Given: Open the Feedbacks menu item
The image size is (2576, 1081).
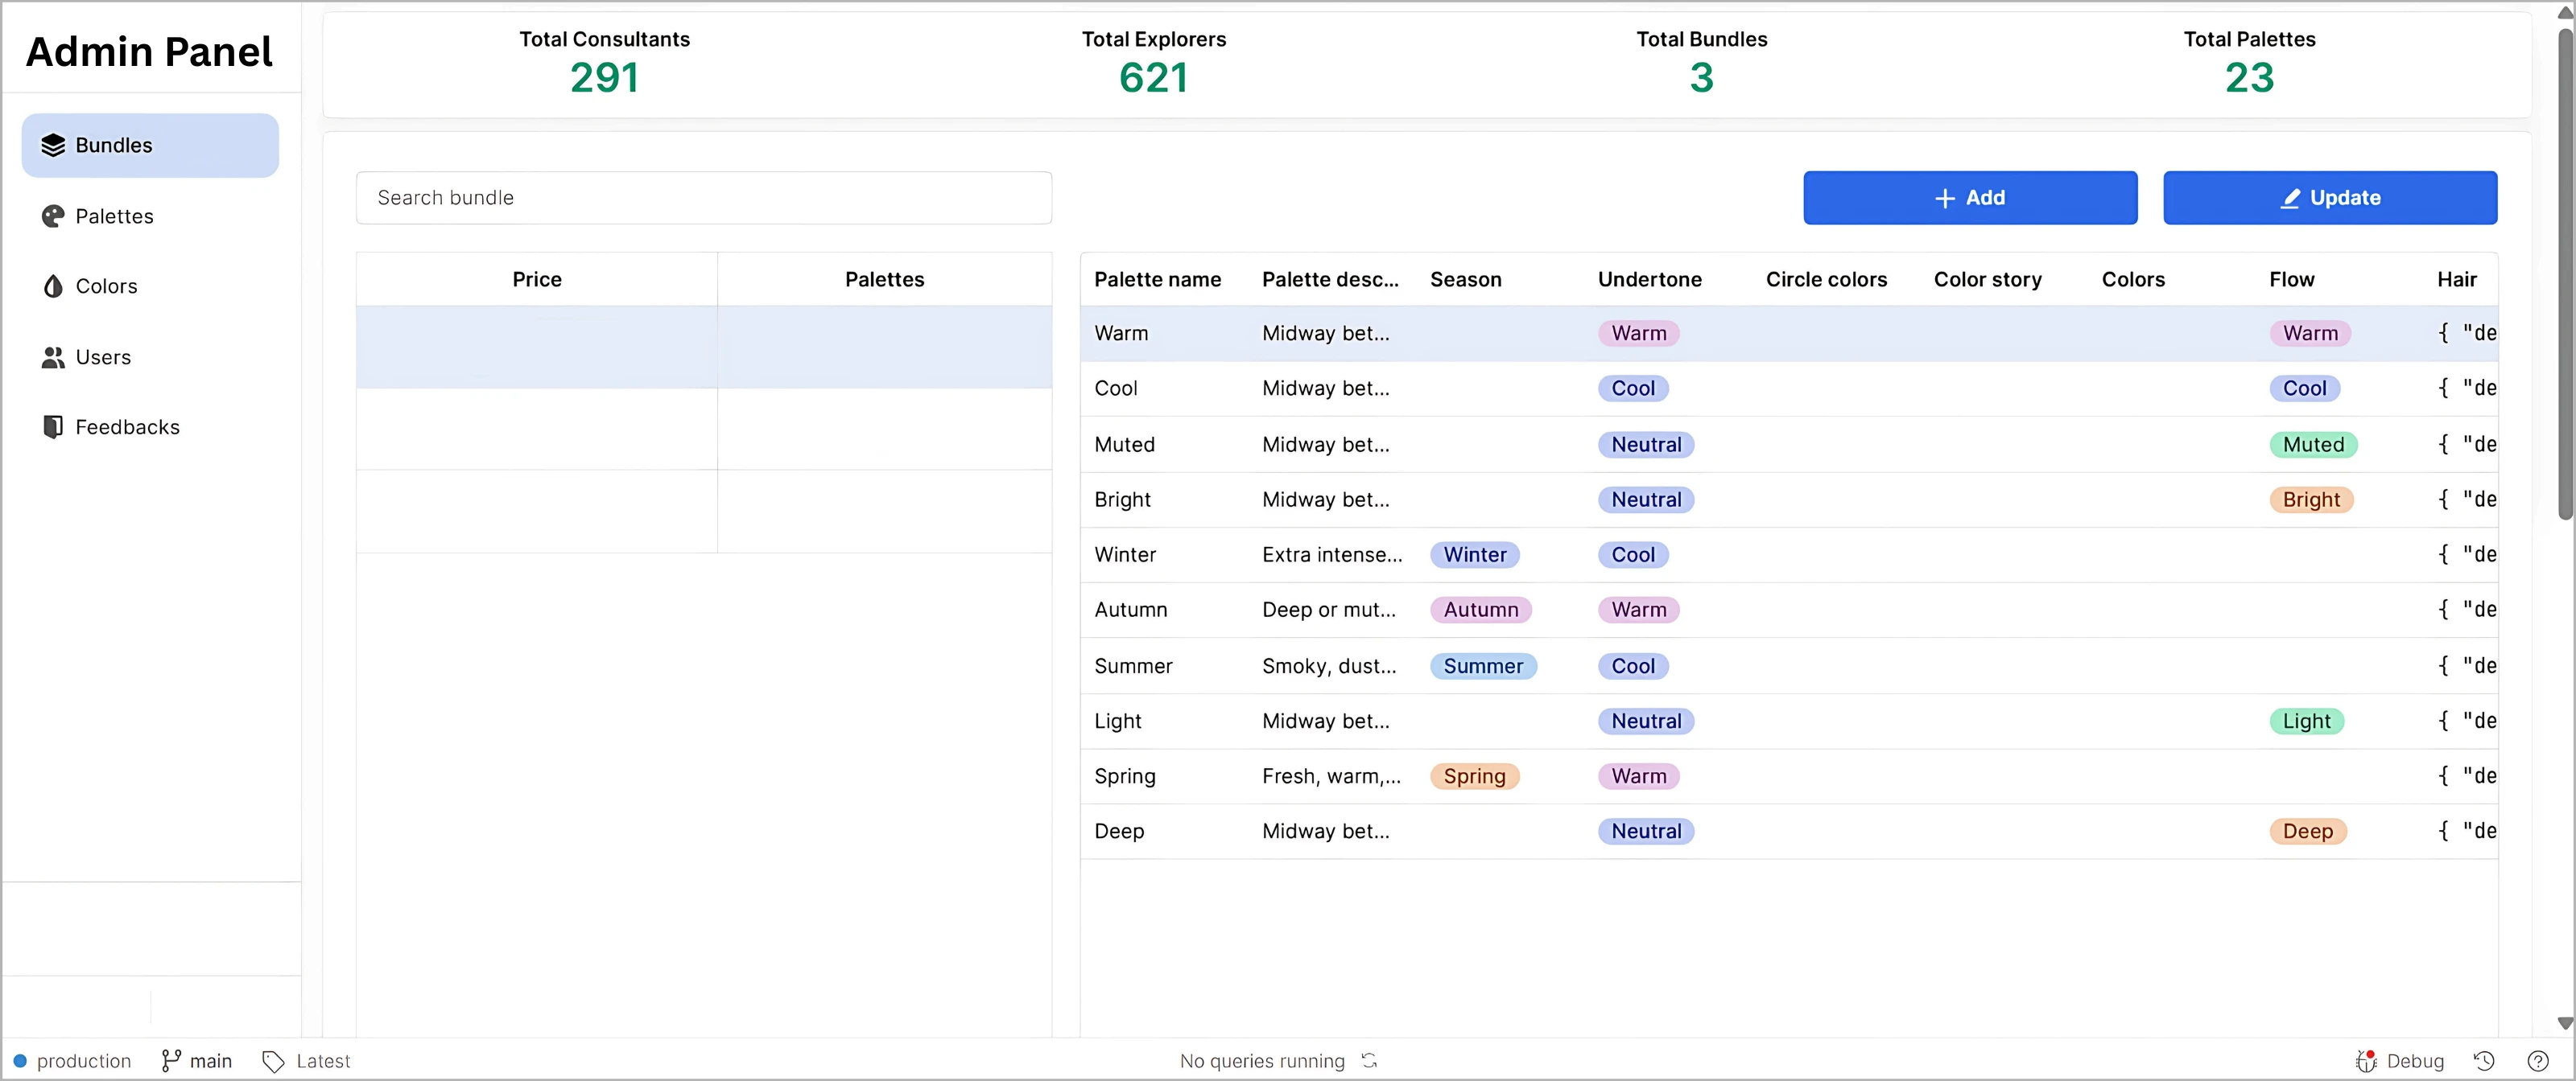Looking at the screenshot, I should [127, 428].
